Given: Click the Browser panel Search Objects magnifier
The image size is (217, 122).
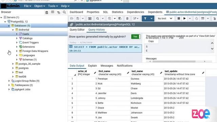Looking at the screenshot, I should [x=64, y=12].
